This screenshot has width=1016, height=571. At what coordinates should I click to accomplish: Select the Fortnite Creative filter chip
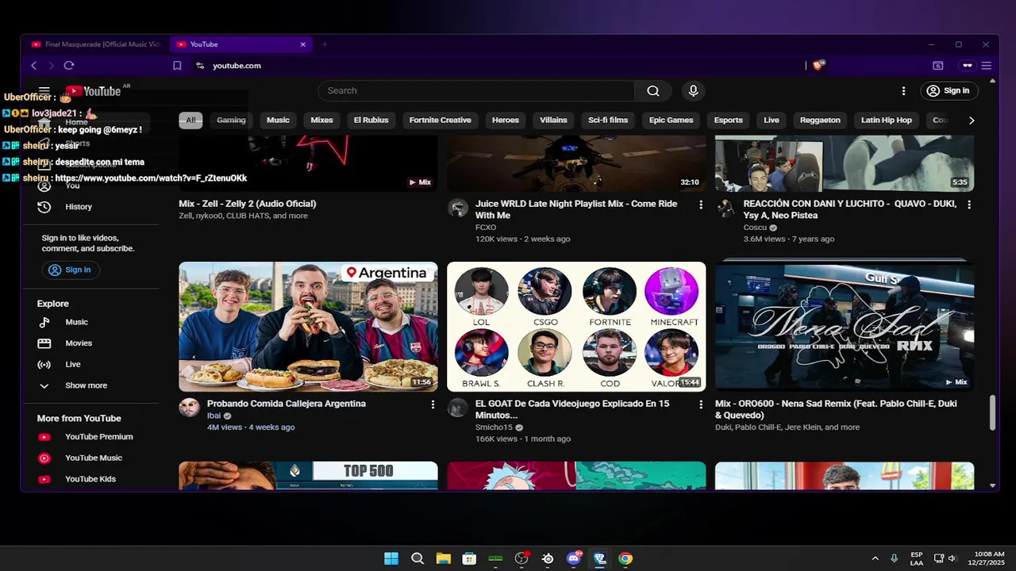(440, 121)
